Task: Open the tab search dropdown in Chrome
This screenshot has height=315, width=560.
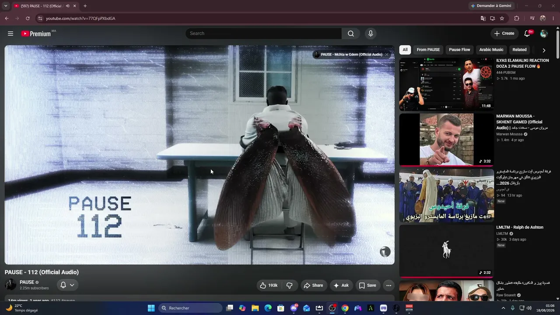Action: [6, 6]
